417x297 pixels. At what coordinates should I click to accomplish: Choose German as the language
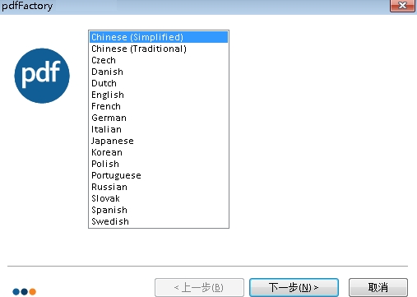[x=159, y=118]
